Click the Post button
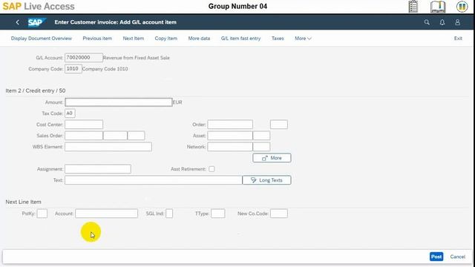The width and height of the screenshot is (475, 267). pos(436,257)
